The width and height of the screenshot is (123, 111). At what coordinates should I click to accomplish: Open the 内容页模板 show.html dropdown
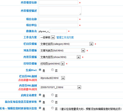pos(60,57)
